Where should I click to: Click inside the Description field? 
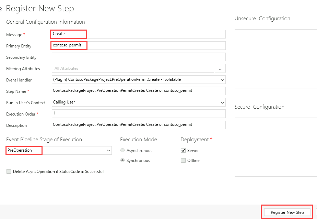pos(139,125)
